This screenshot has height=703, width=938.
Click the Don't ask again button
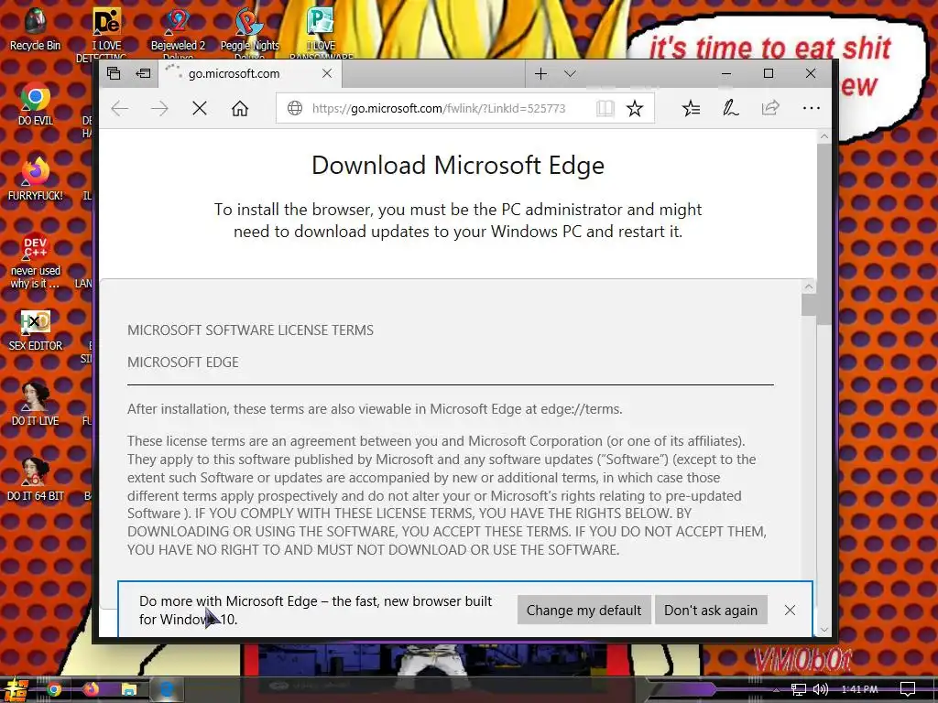[711, 610]
